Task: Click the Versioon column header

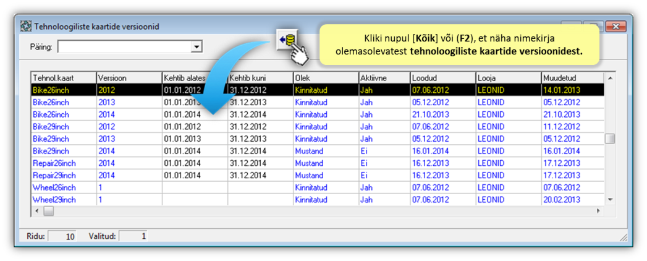Action: click(129, 78)
